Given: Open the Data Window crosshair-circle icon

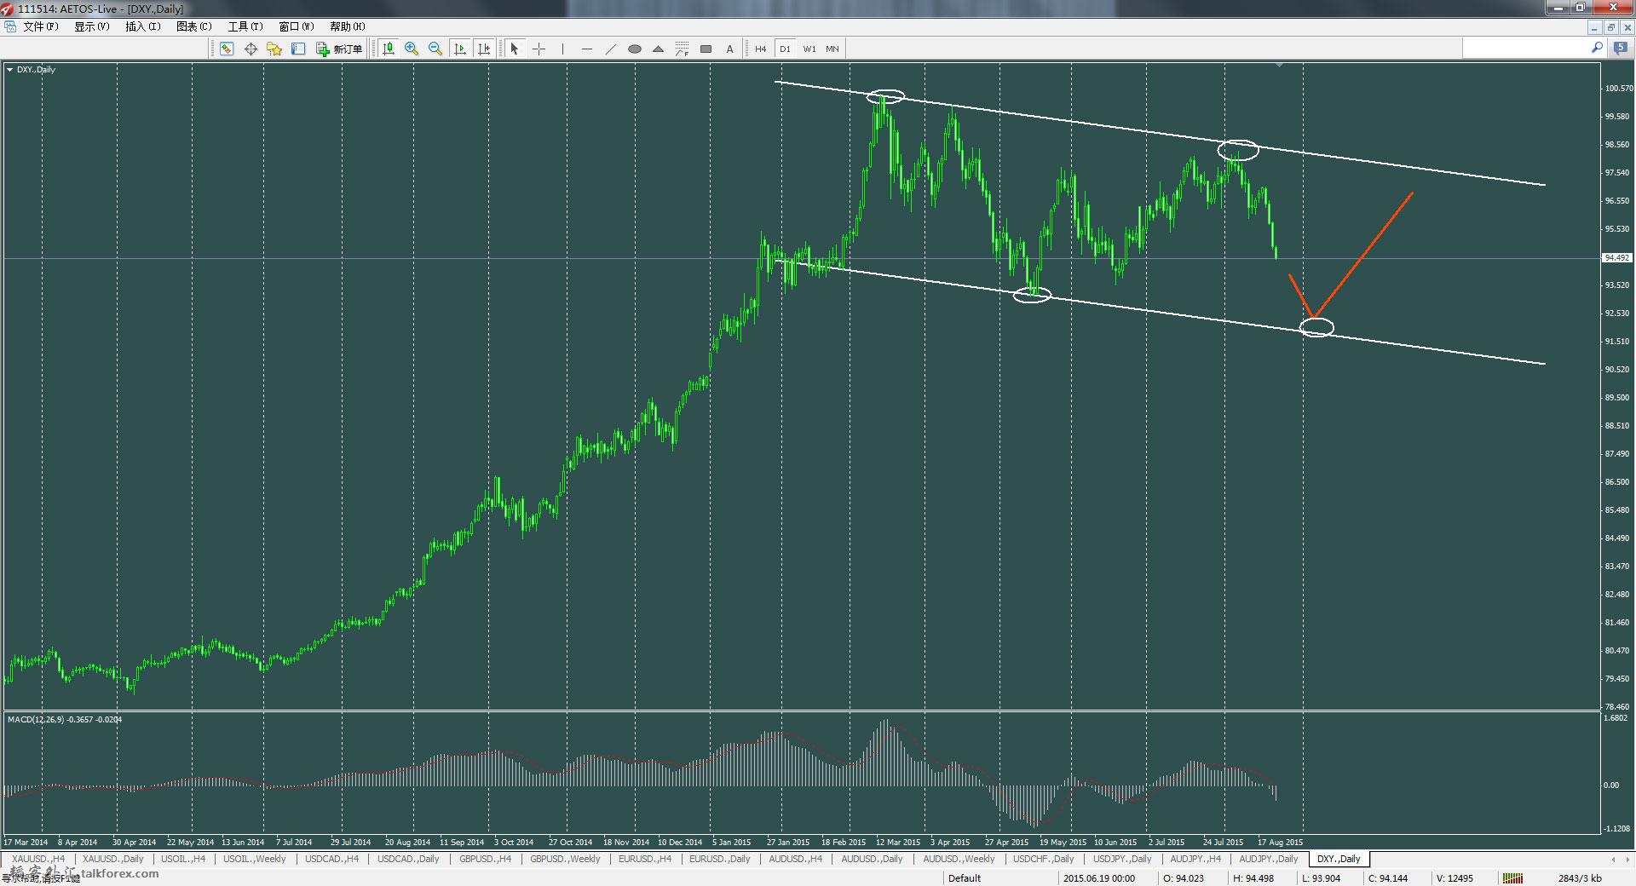Looking at the screenshot, I should point(251,49).
